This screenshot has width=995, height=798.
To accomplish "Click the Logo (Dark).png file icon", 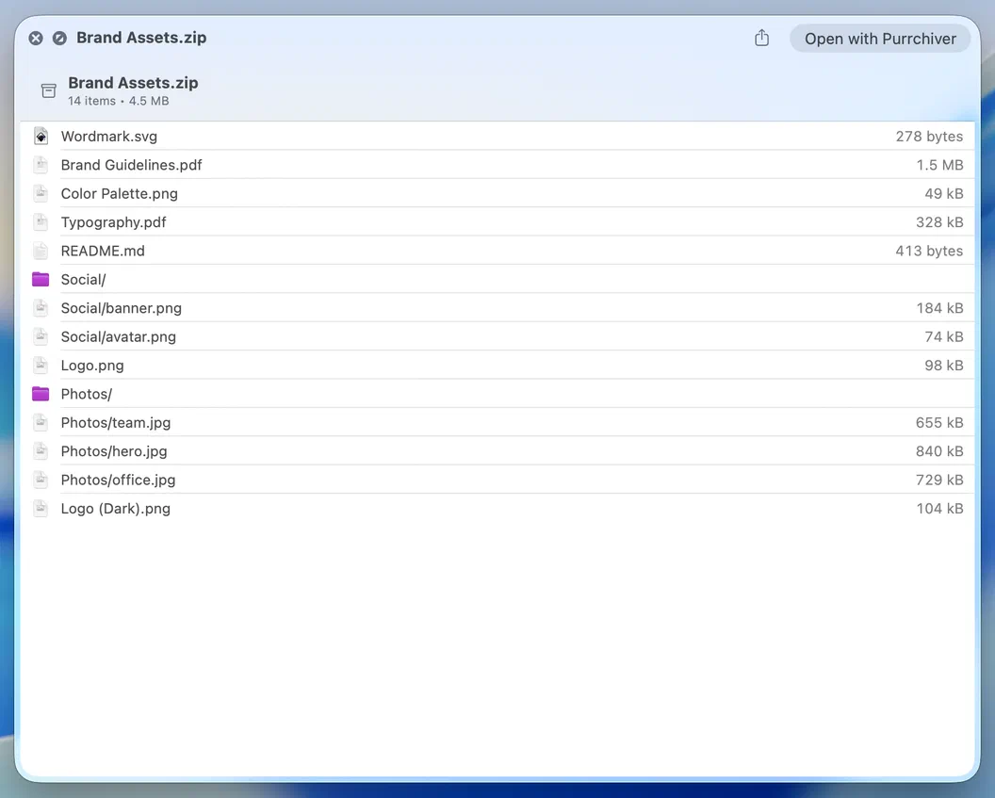I will click(x=41, y=509).
